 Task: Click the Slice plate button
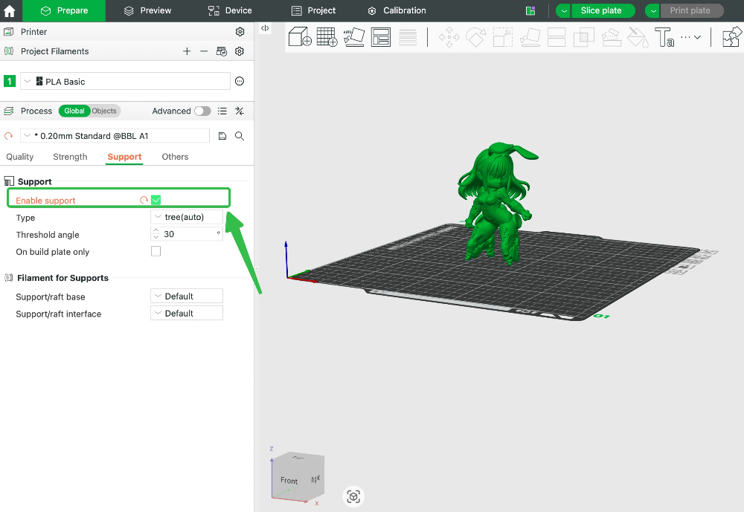point(603,10)
